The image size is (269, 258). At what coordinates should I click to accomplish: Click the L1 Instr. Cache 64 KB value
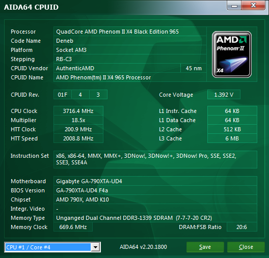232,111
